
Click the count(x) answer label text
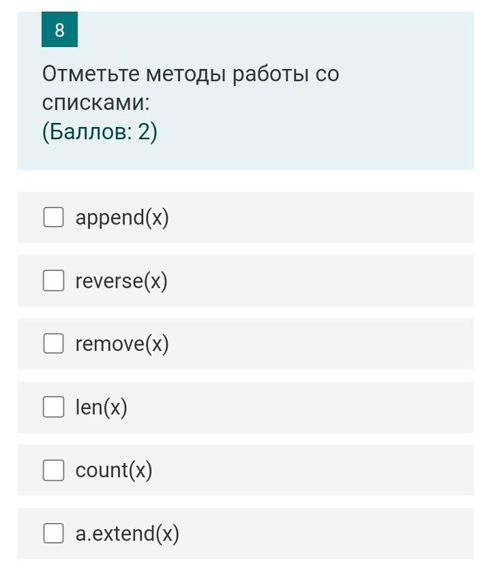click(x=114, y=471)
